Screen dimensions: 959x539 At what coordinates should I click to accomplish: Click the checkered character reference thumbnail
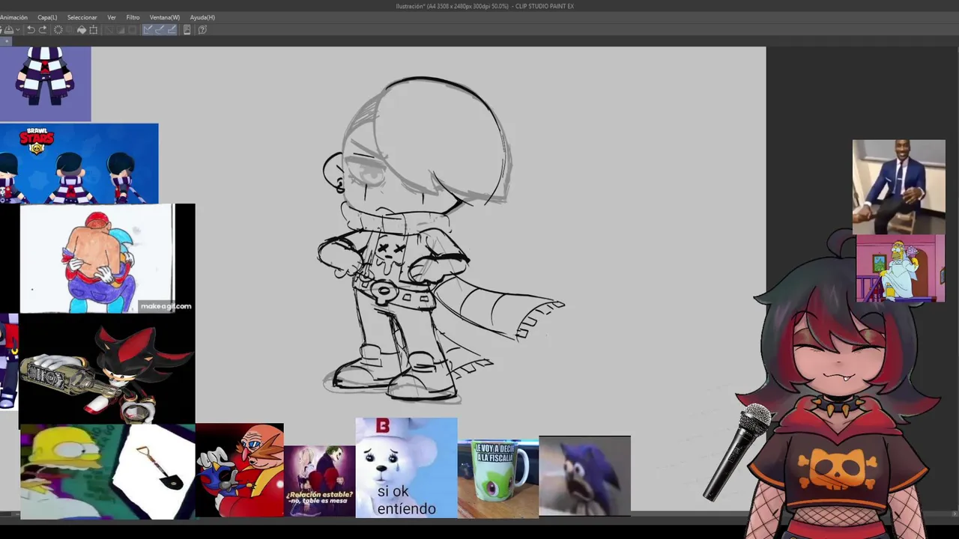[45, 84]
